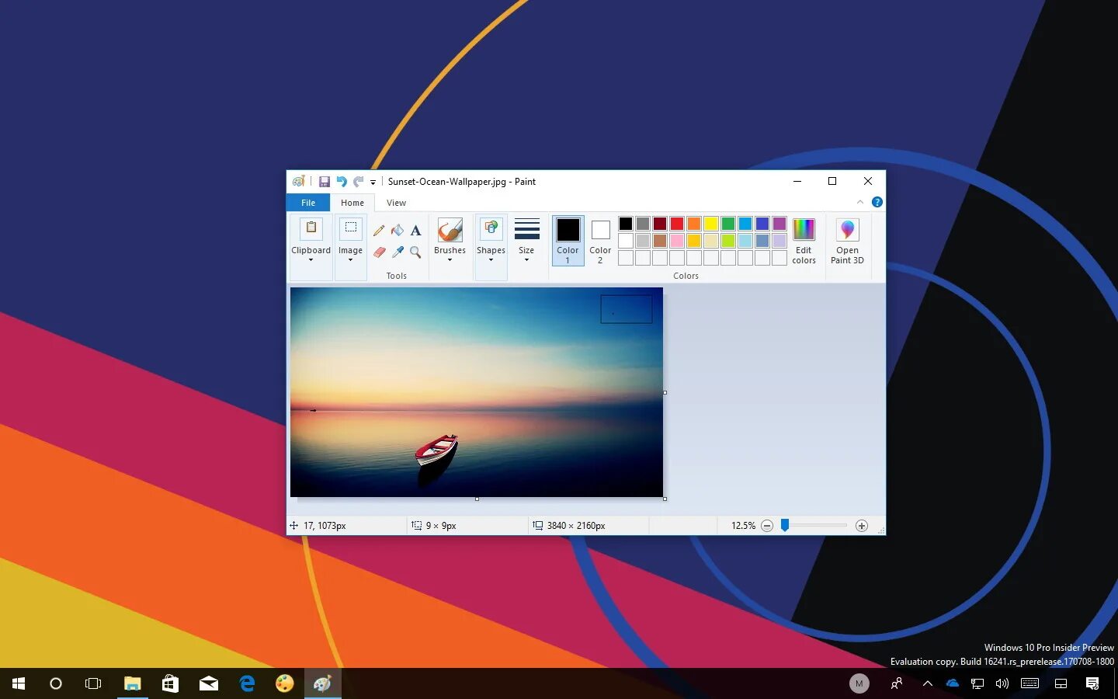Pick the orange color swatch

(694, 224)
